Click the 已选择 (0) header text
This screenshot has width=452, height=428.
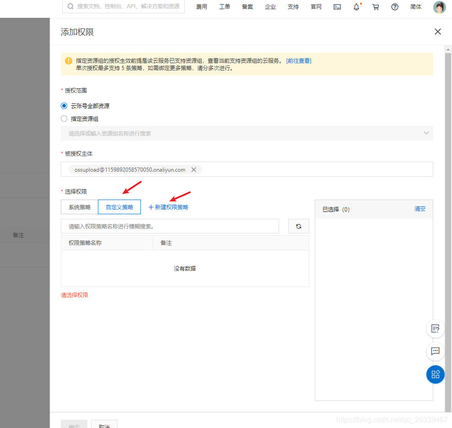336,209
